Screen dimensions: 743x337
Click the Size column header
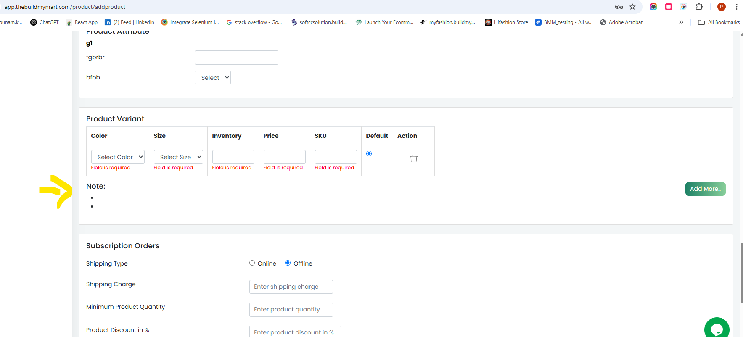click(x=160, y=136)
